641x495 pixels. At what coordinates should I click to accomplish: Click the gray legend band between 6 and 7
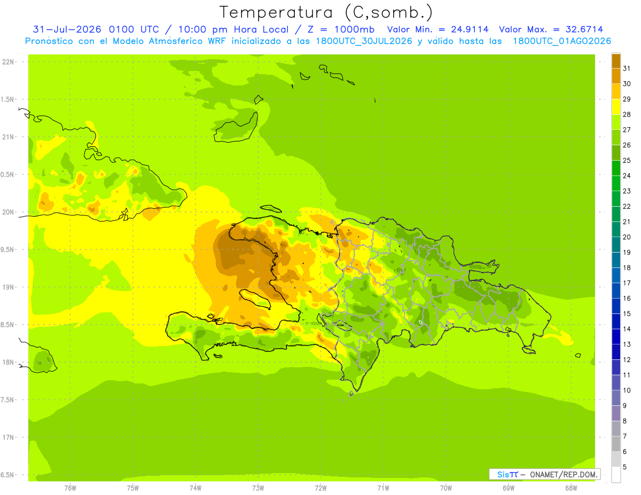point(616,444)
